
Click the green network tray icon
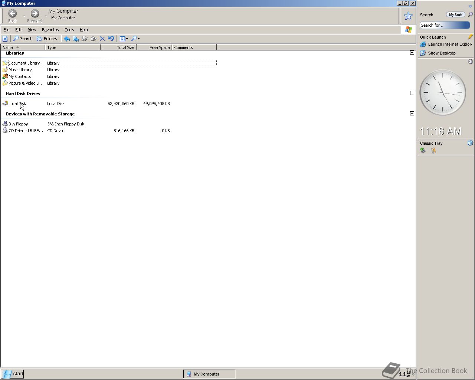coord(423,150)
